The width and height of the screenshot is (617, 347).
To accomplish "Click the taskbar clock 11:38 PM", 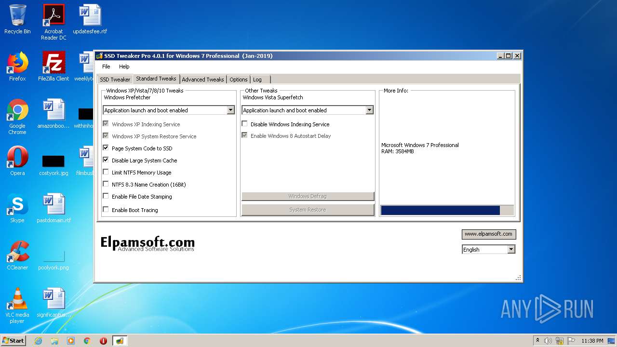I will click(592, 341).
